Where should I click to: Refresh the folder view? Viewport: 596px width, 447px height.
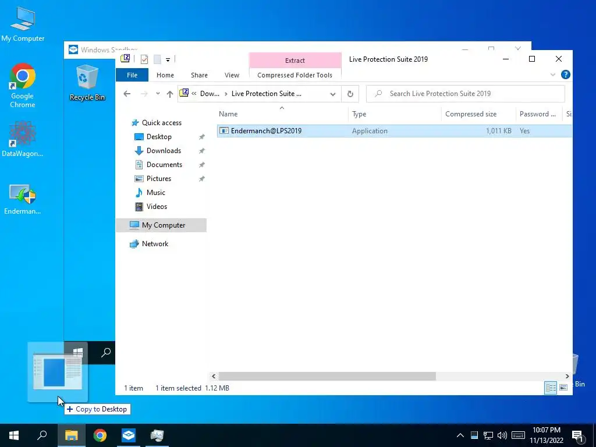(350, 94)
